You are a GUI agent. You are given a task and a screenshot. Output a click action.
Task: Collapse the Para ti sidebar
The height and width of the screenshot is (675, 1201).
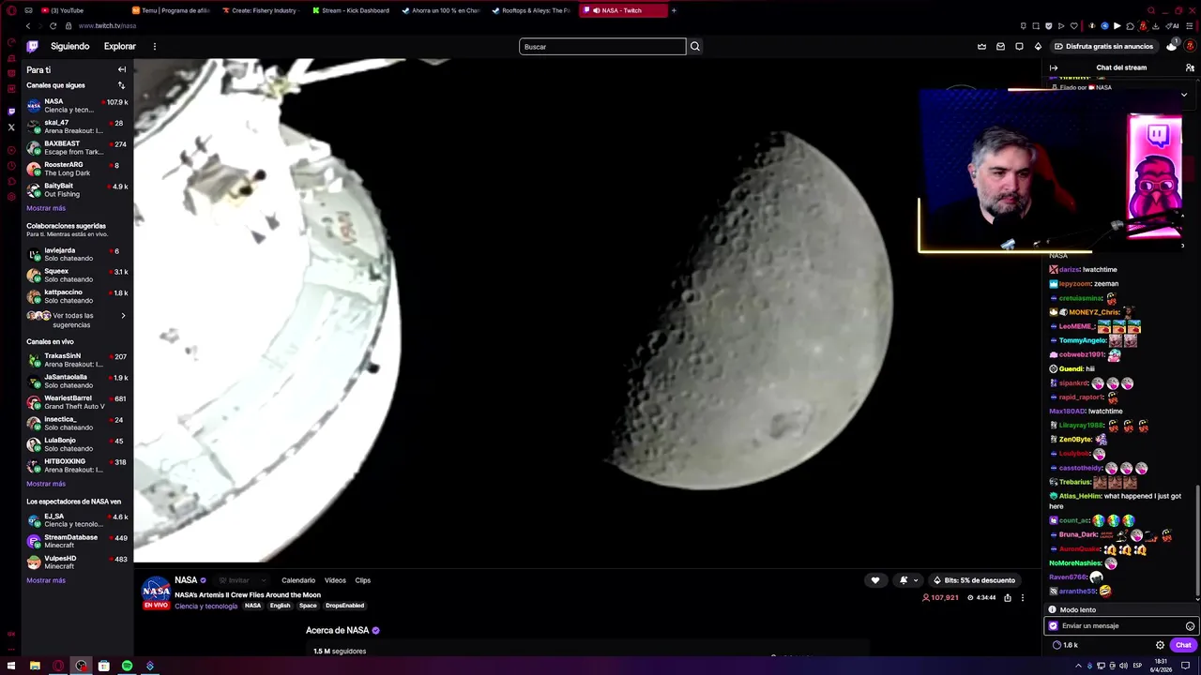coord(121,69)
